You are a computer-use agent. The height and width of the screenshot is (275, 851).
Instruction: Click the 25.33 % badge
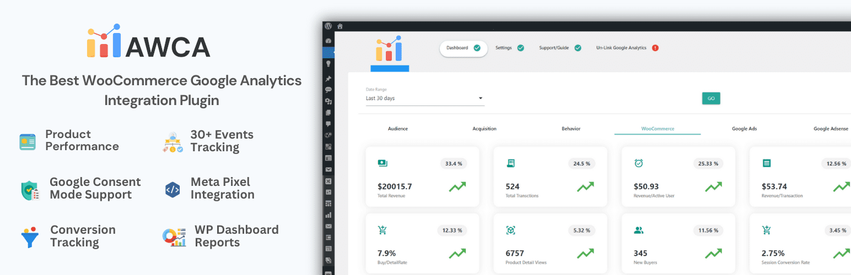(708, 163)
